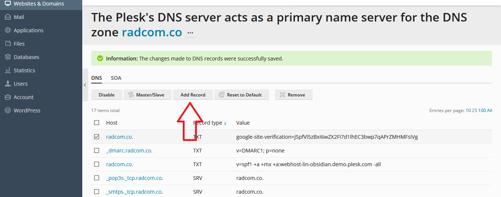The height and width of the screenshot is (197, 501).
Task: Open the _pop3s._tcp.radcom.co. host link
Action: click(x=134, y=178)
